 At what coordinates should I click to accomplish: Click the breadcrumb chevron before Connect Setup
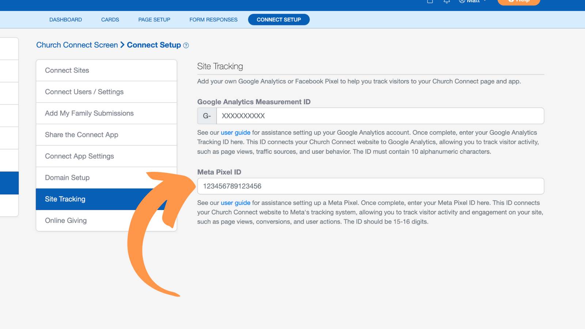coord(122,45)
